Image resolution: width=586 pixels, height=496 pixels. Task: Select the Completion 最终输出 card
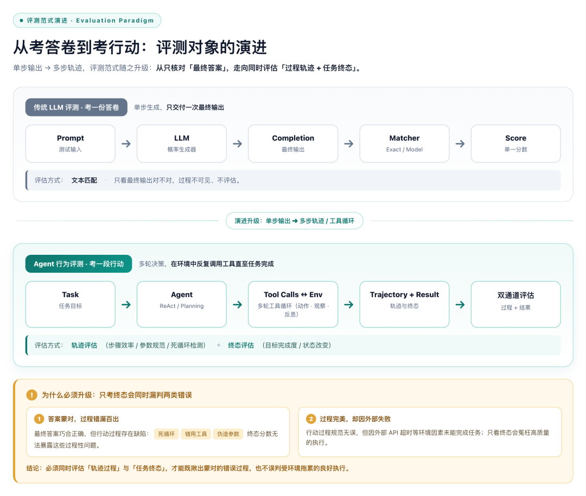click(293, 144)
